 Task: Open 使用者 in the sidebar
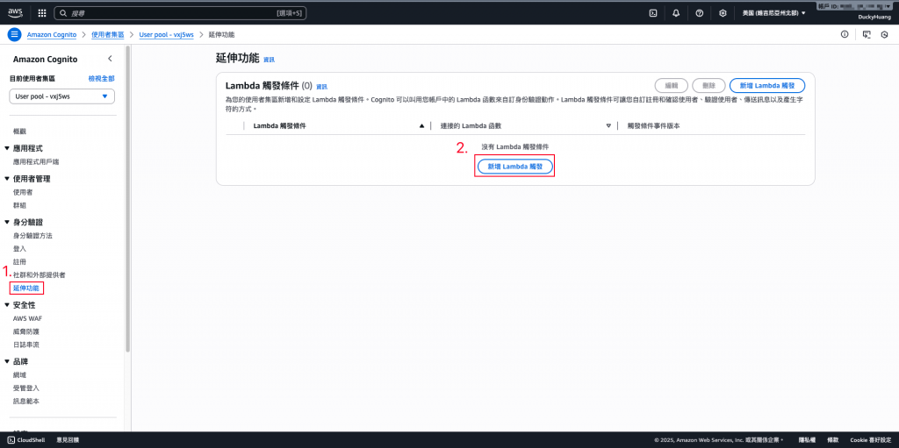click(x=23, y=192)
